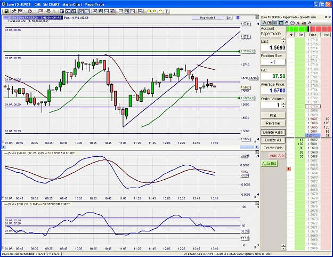
Task: Select the Parabolic SAR legend entry
Action: click(x=27, y=21)
